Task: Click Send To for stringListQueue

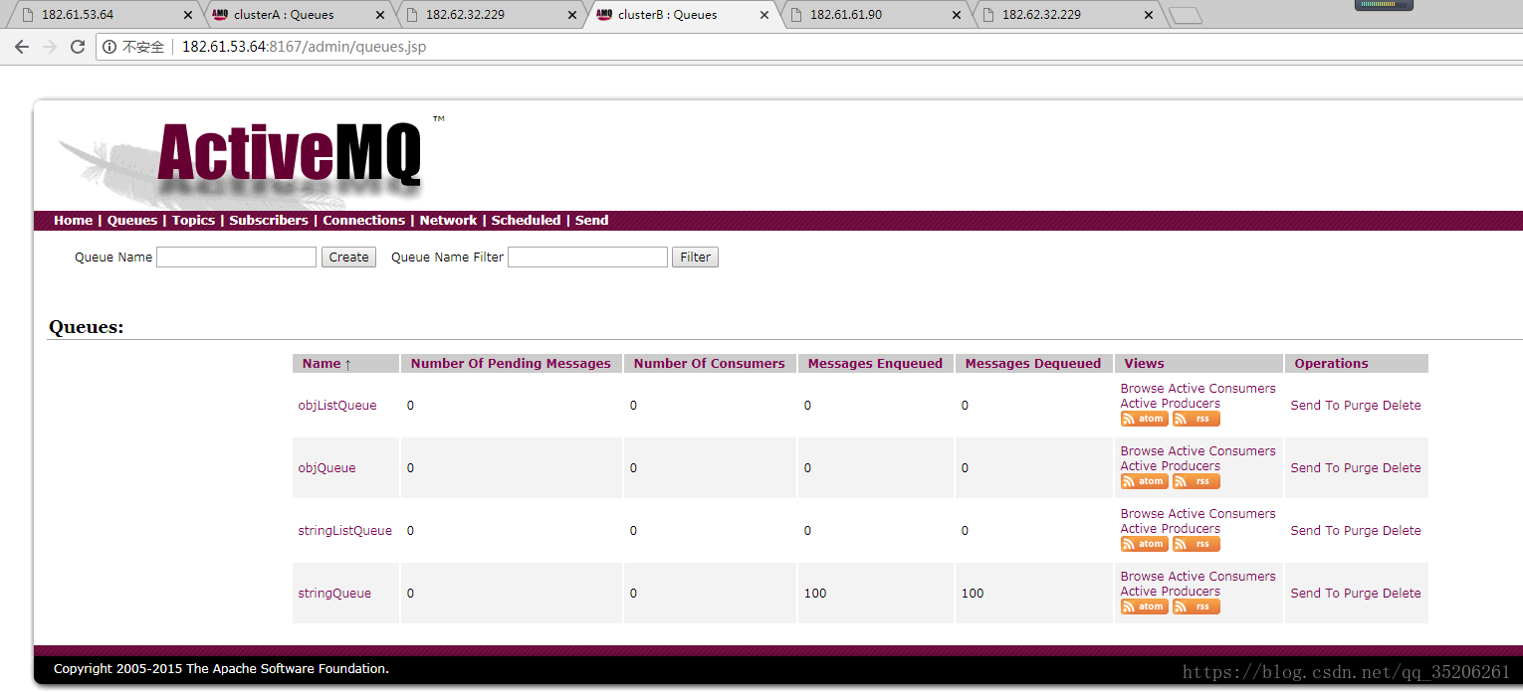Action: pyautogui.click(x=1315, y=531)
